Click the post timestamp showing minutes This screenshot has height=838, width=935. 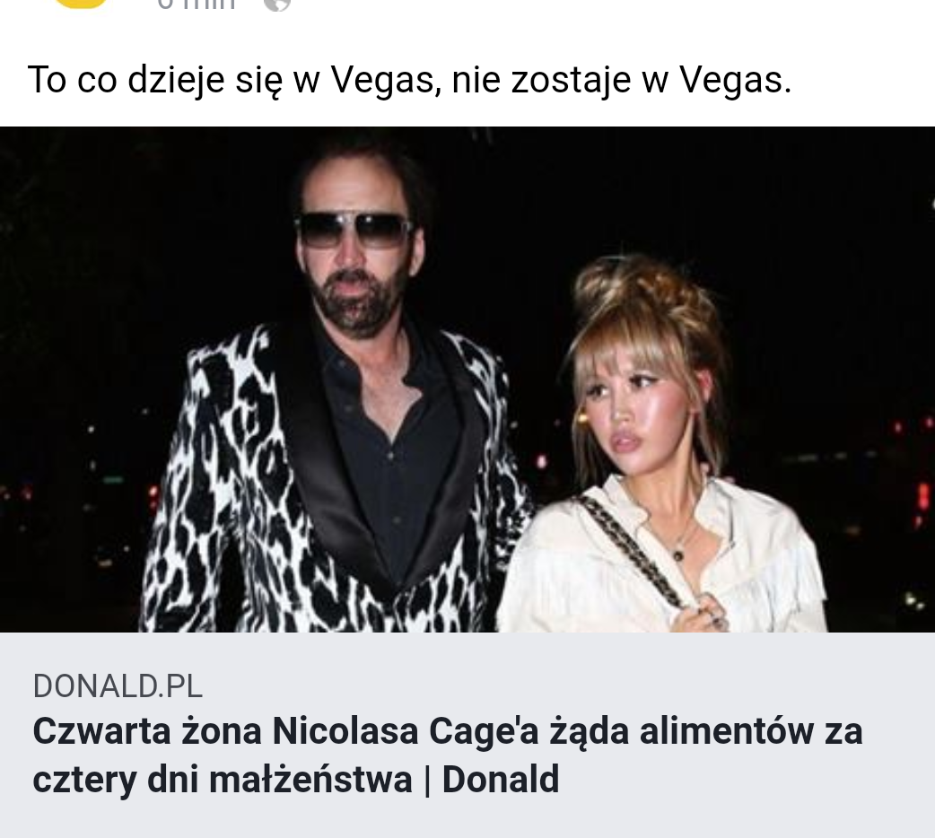tap(197, 4)
